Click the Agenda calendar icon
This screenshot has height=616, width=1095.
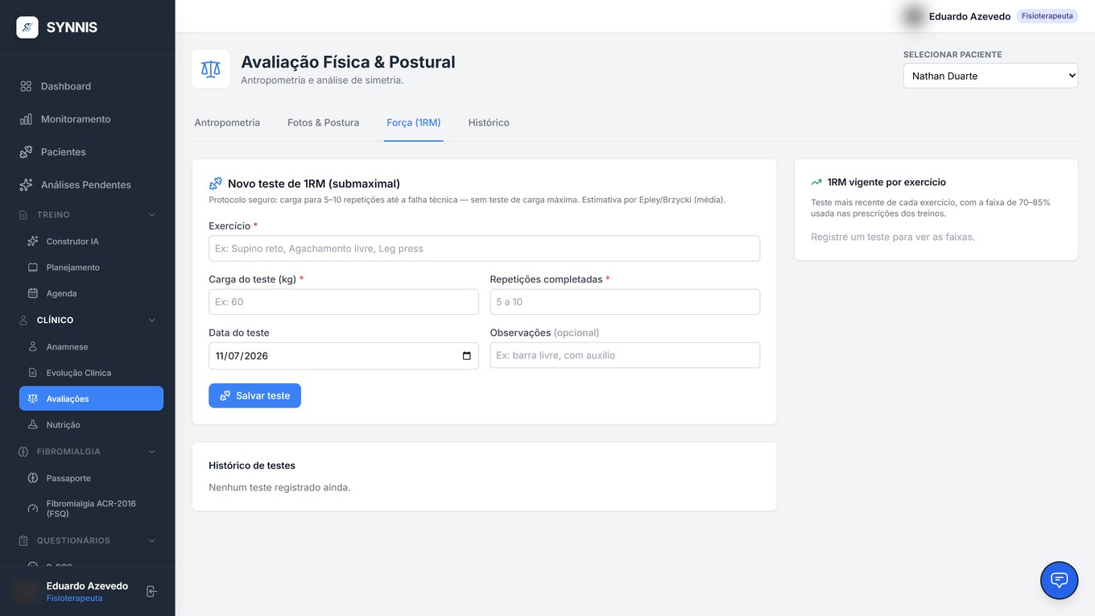click(x=33, y=293)
